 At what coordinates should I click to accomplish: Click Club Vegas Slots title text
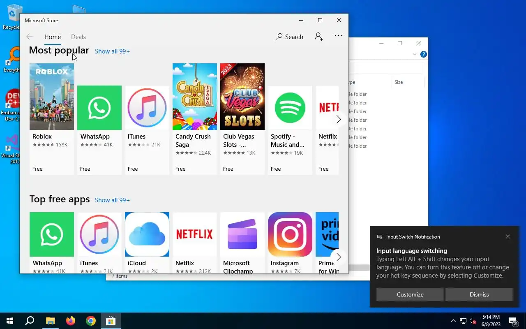[x=239, y=141]
